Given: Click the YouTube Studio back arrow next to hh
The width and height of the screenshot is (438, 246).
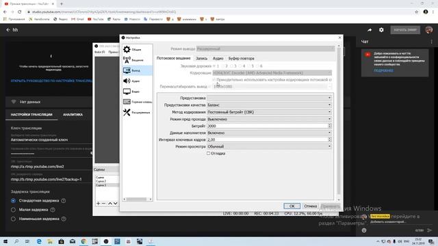Looking at the screenshot, I should 8,30.
